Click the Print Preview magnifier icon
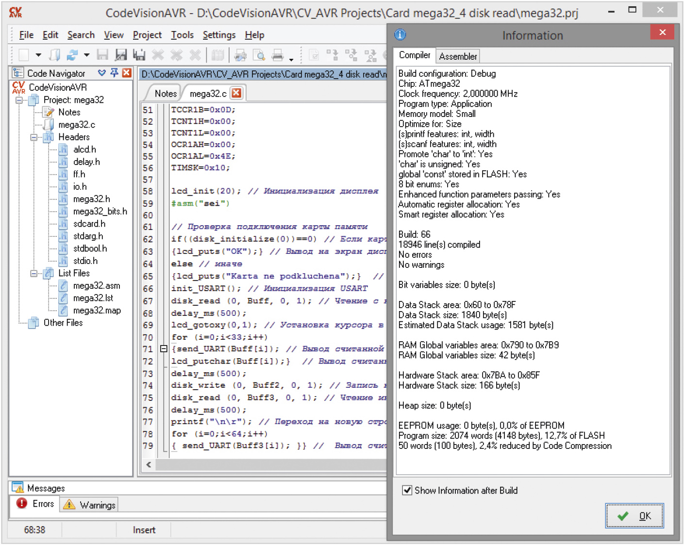Viewport: 684px width, 545px height. tap(259, 55)
